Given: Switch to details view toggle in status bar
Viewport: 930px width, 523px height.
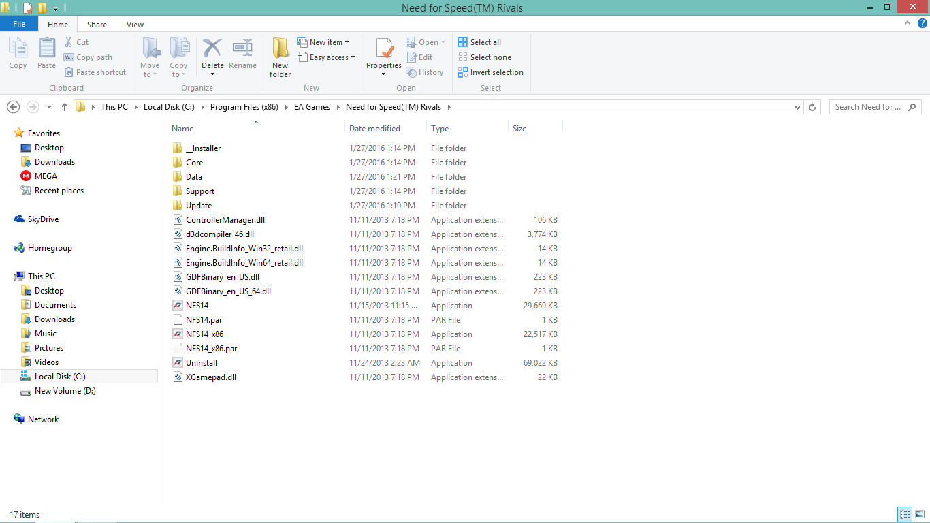Looking at the screenshot, I should 905,515.
